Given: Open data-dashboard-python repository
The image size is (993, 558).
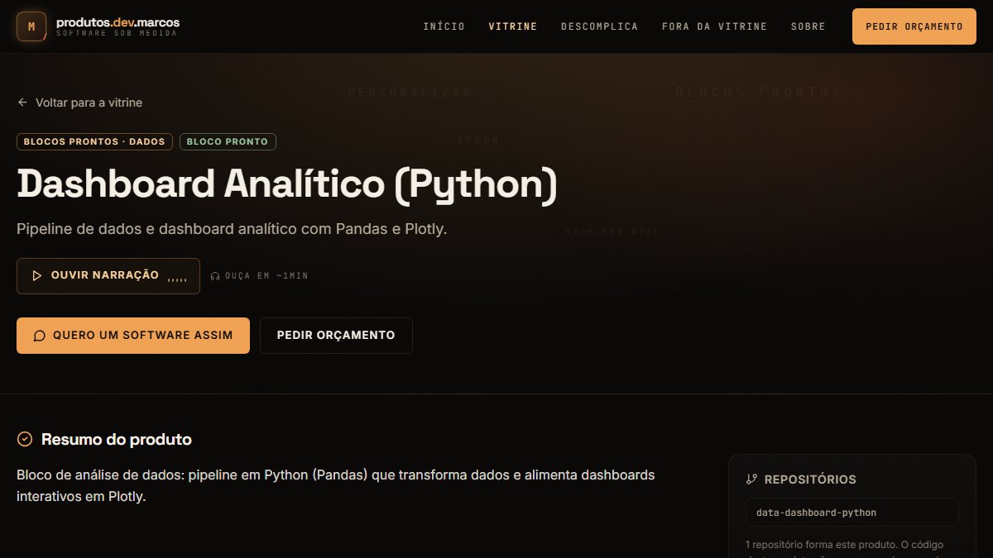Looking at the screenshot, I should [x=852, y=513].
